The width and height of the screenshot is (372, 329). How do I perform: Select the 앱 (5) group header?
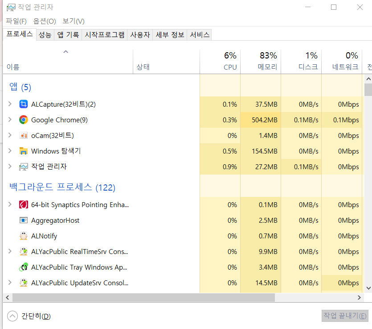tap(20, 87)
